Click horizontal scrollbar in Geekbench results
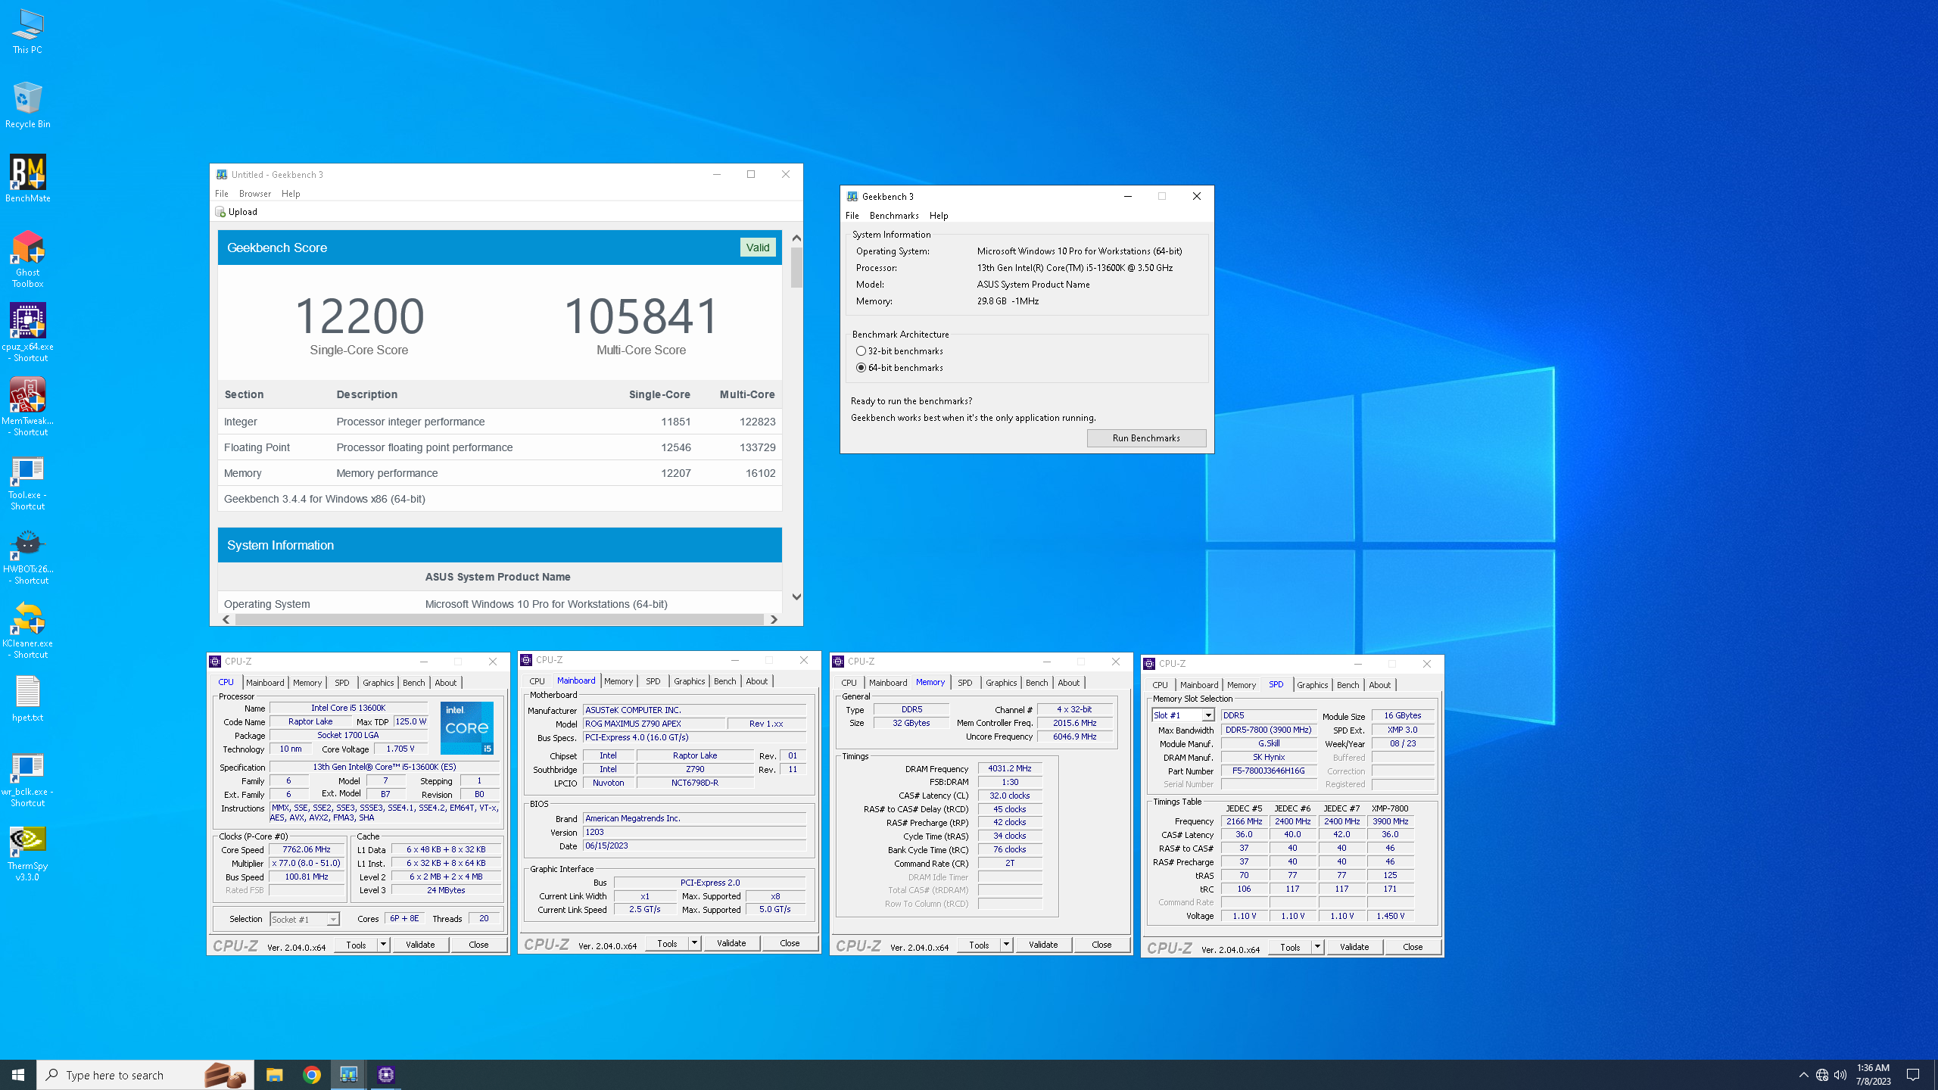Viewport: 1938px width, 1090px height. pyautogui.click(x=499, y=619)
